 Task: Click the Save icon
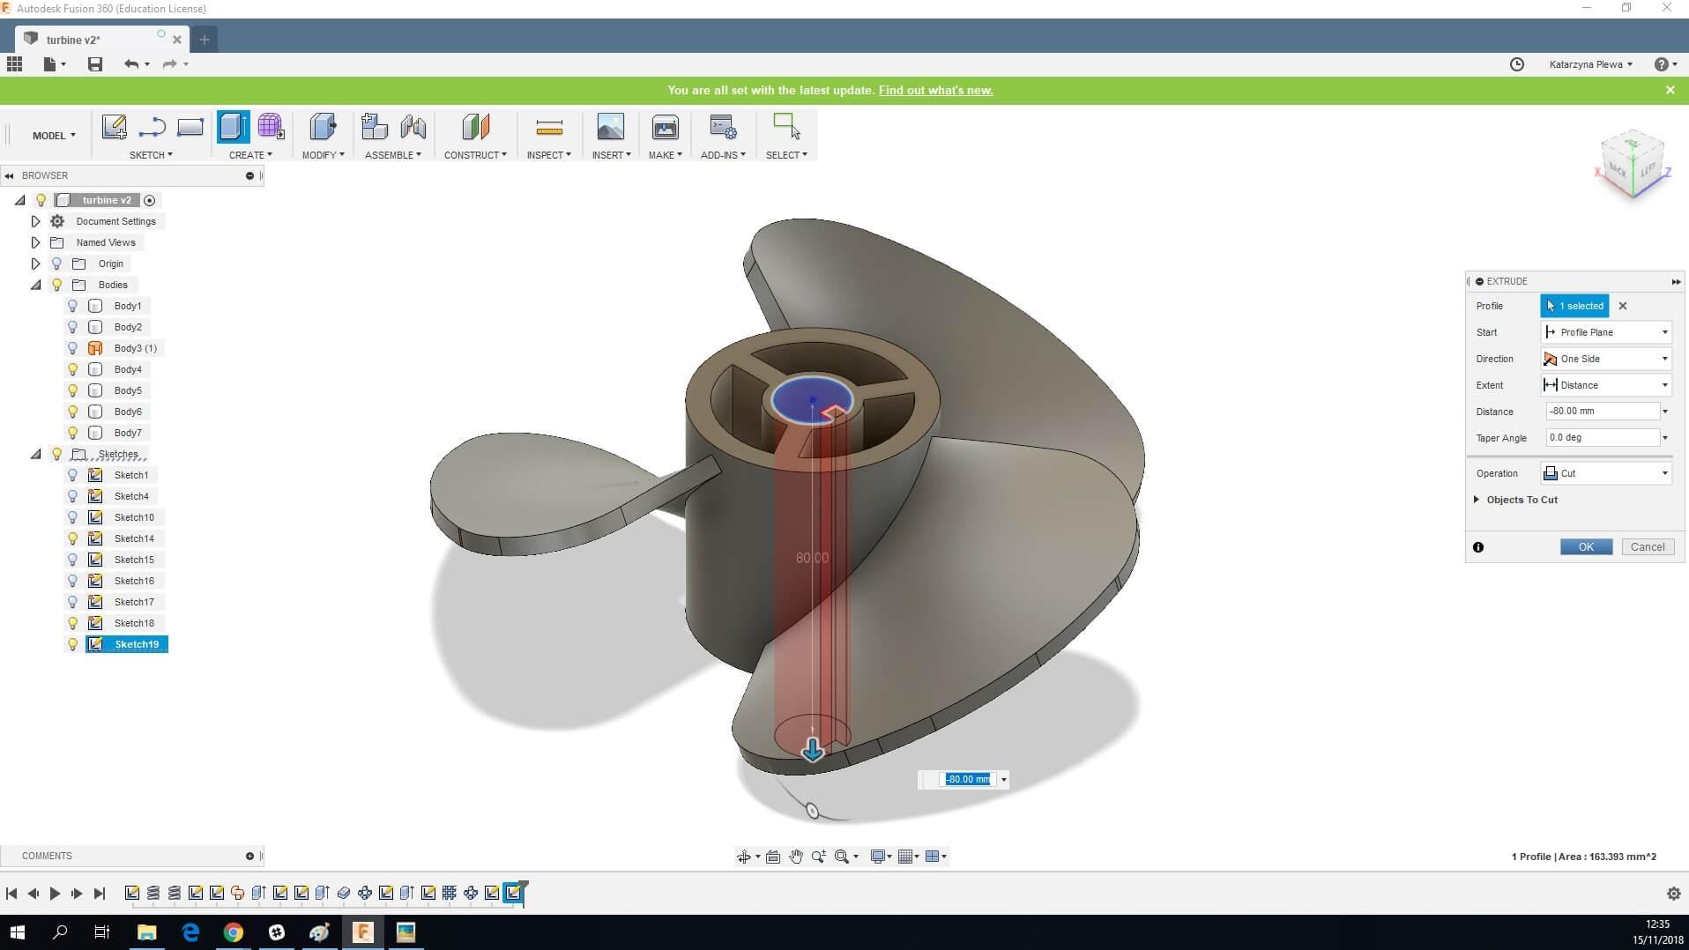pyautogui.click(x=95, y=64)
